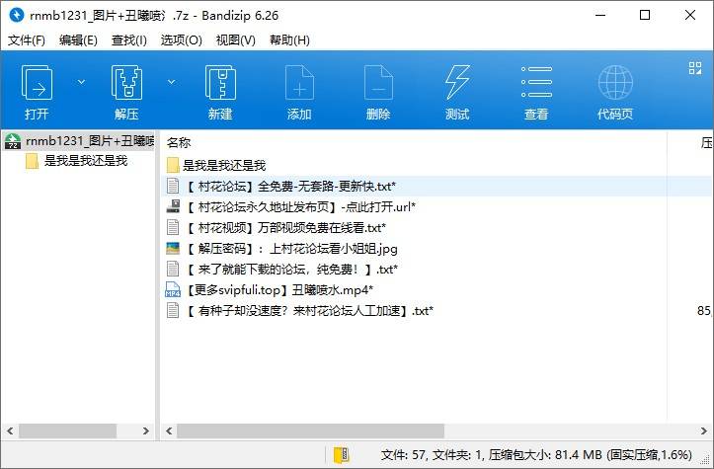The height and width of the screenshot is (469, 714).
Task: Open the 查找(I) menu
Action: click(129, 40)
